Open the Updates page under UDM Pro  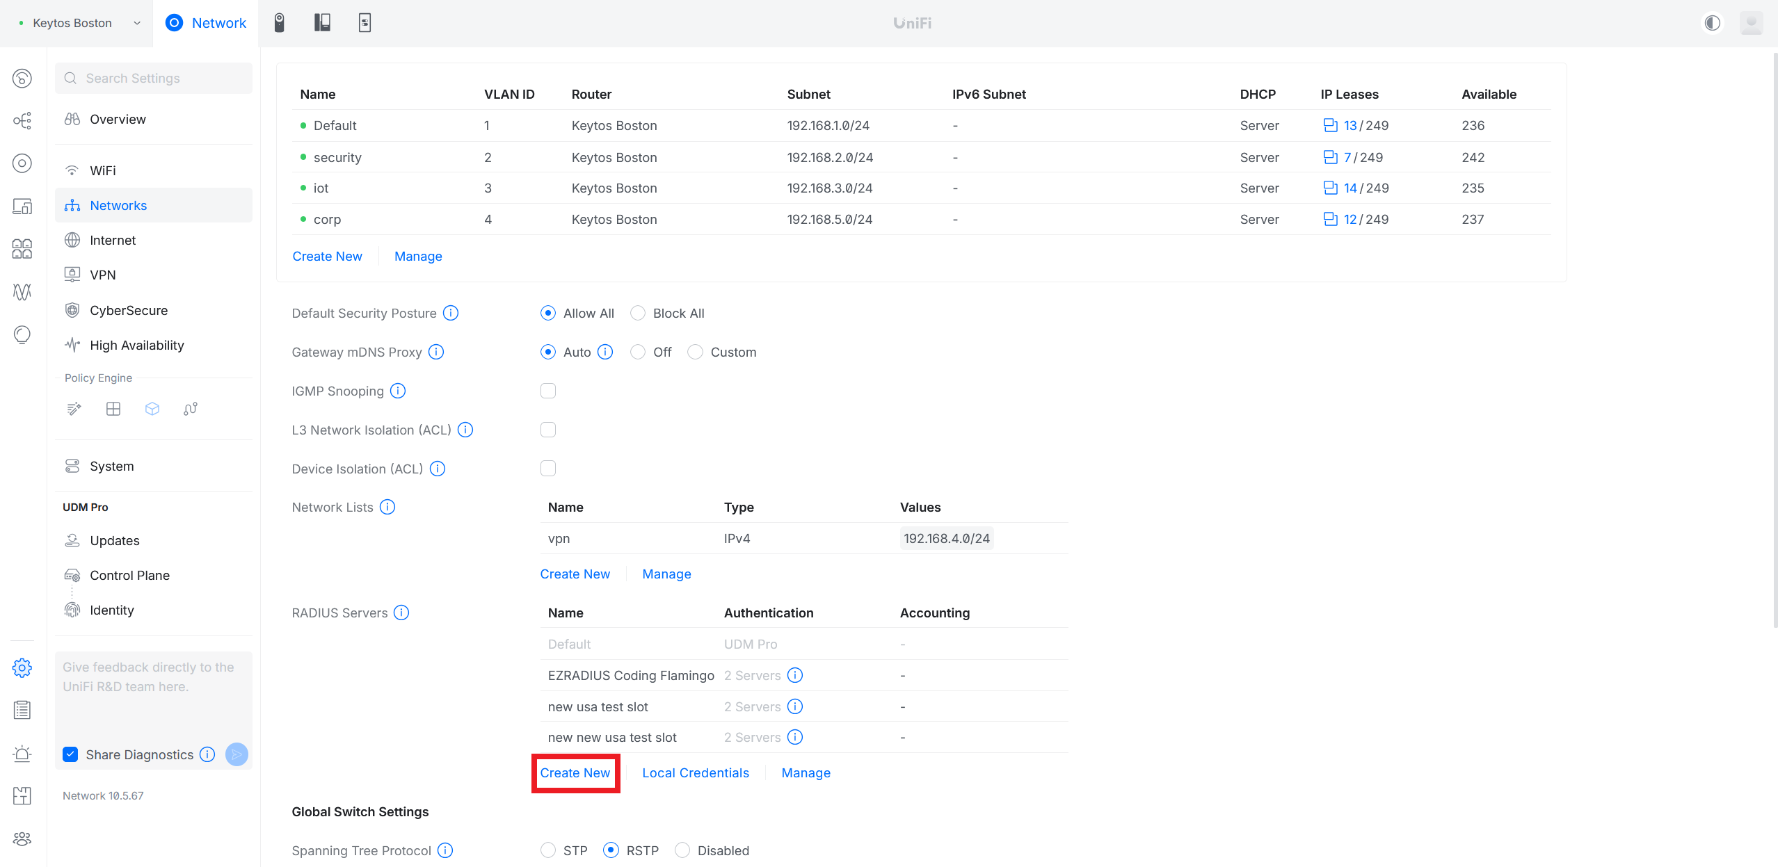154,540
